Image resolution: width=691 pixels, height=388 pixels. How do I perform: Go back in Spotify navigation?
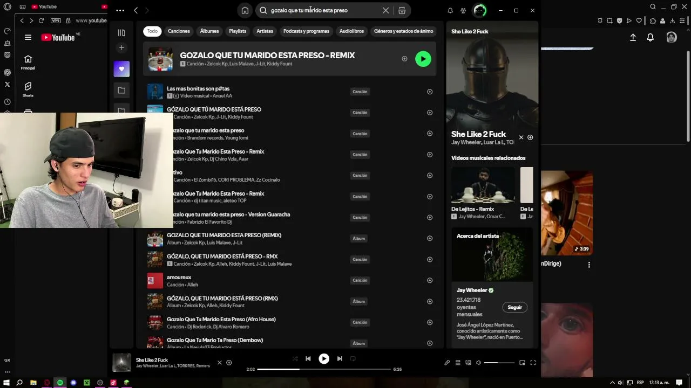click(x=136, y=10)
